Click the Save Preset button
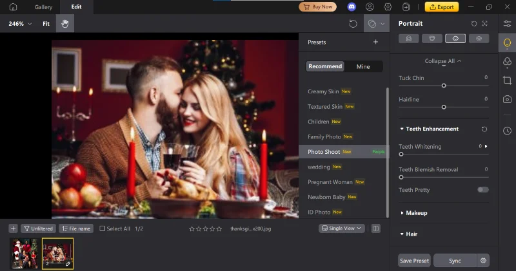The width and height of the screenshot is (516, 271). click(x=414, y=261)
